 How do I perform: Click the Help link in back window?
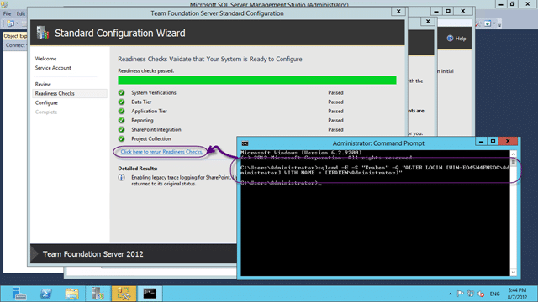[x=461, y=39]
